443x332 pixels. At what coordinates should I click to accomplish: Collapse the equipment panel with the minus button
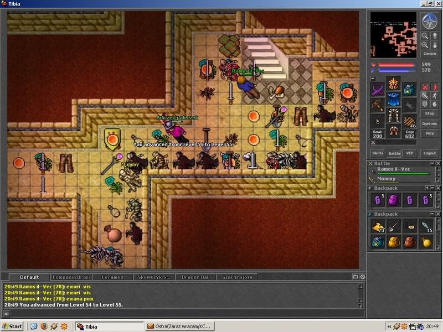click(373, 78)
